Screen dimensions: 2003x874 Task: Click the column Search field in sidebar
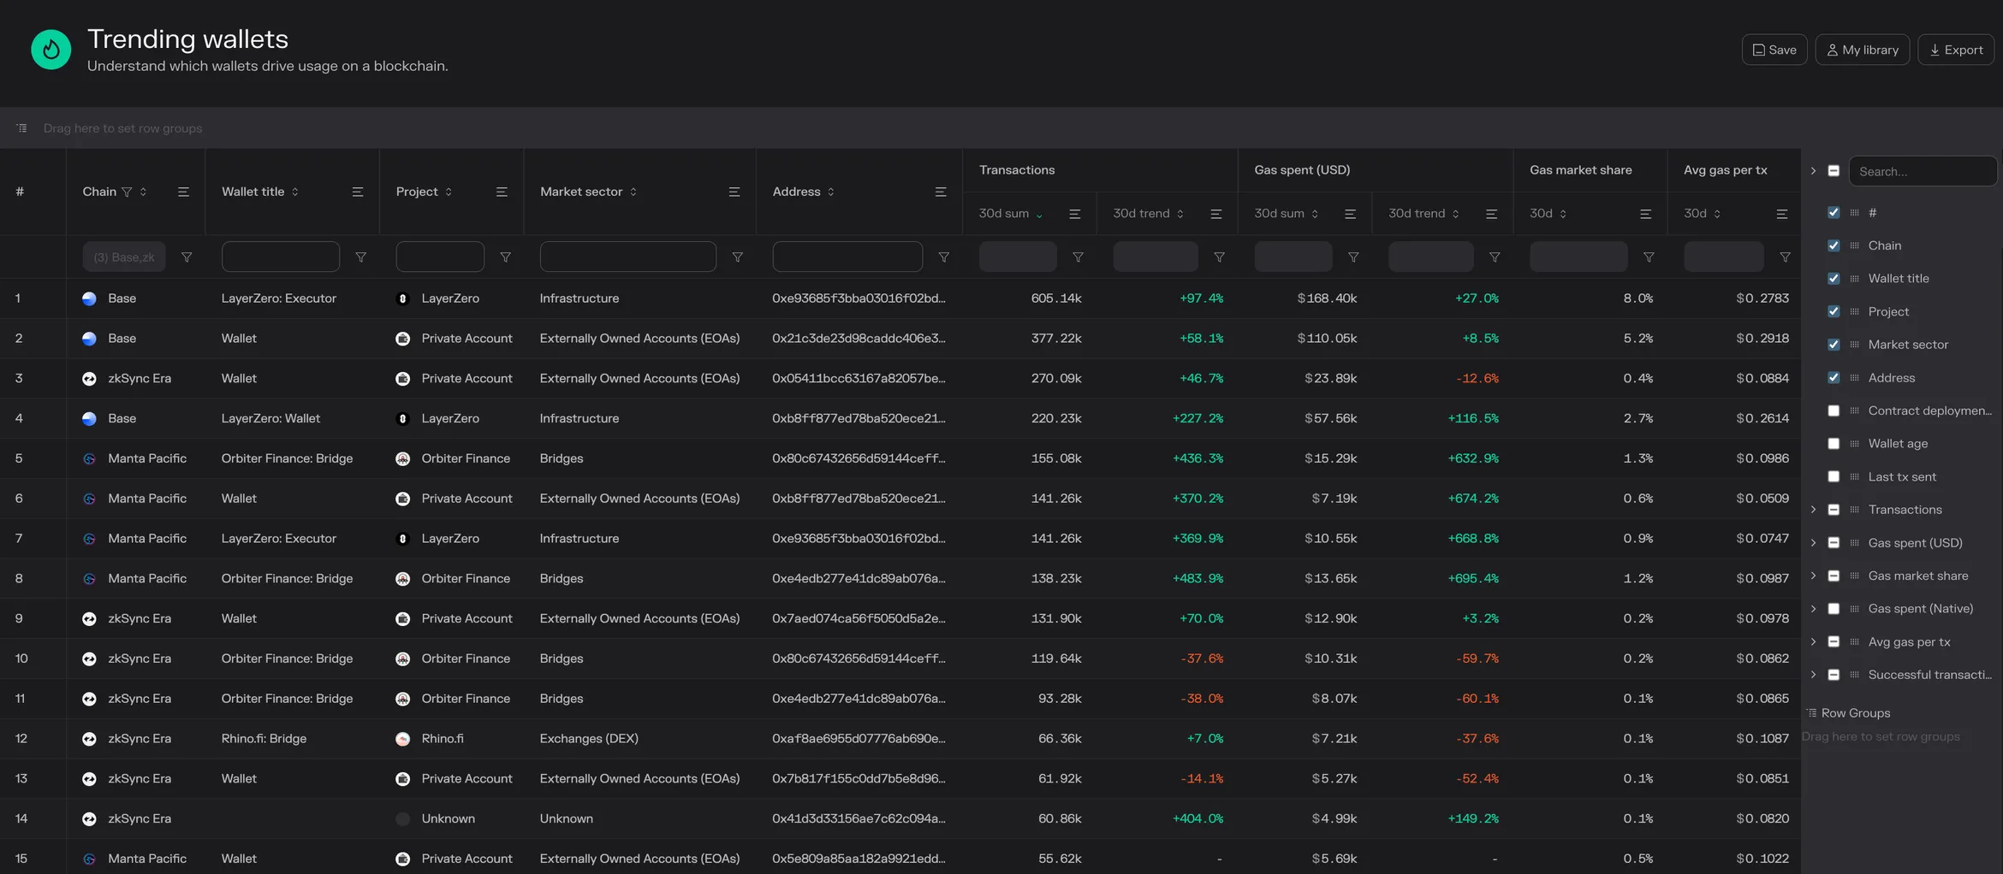tap(1923, 171)
